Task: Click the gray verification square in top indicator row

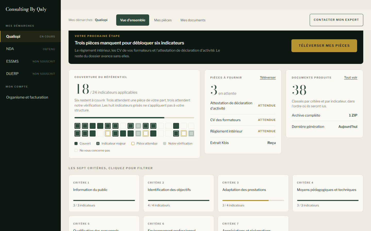Action: click(x=138, y=126)
